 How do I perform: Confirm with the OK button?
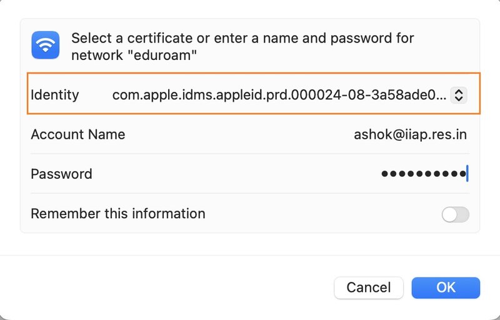446,287
